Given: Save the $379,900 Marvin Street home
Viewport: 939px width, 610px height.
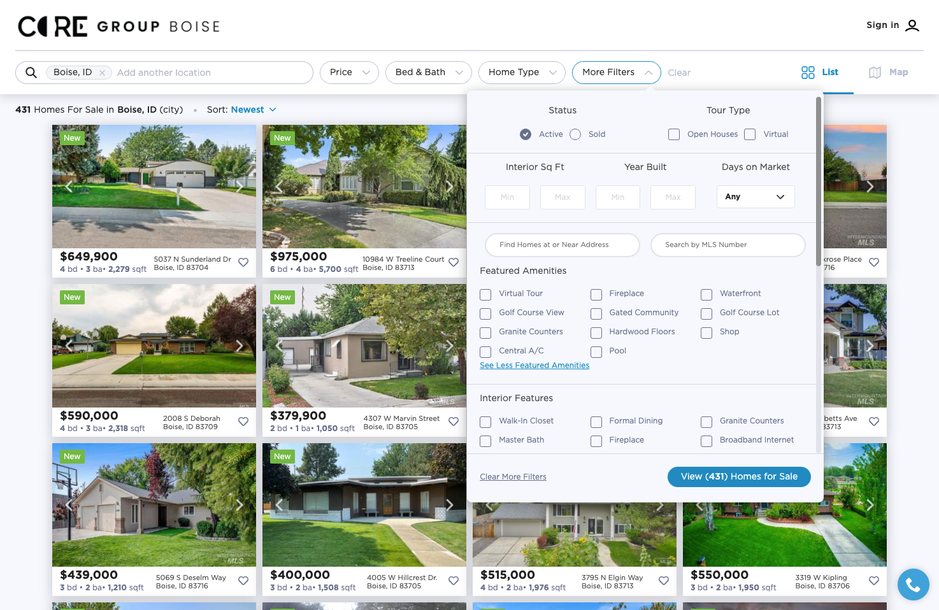Looking at the screenshot, I should click(x=454, y=422).
